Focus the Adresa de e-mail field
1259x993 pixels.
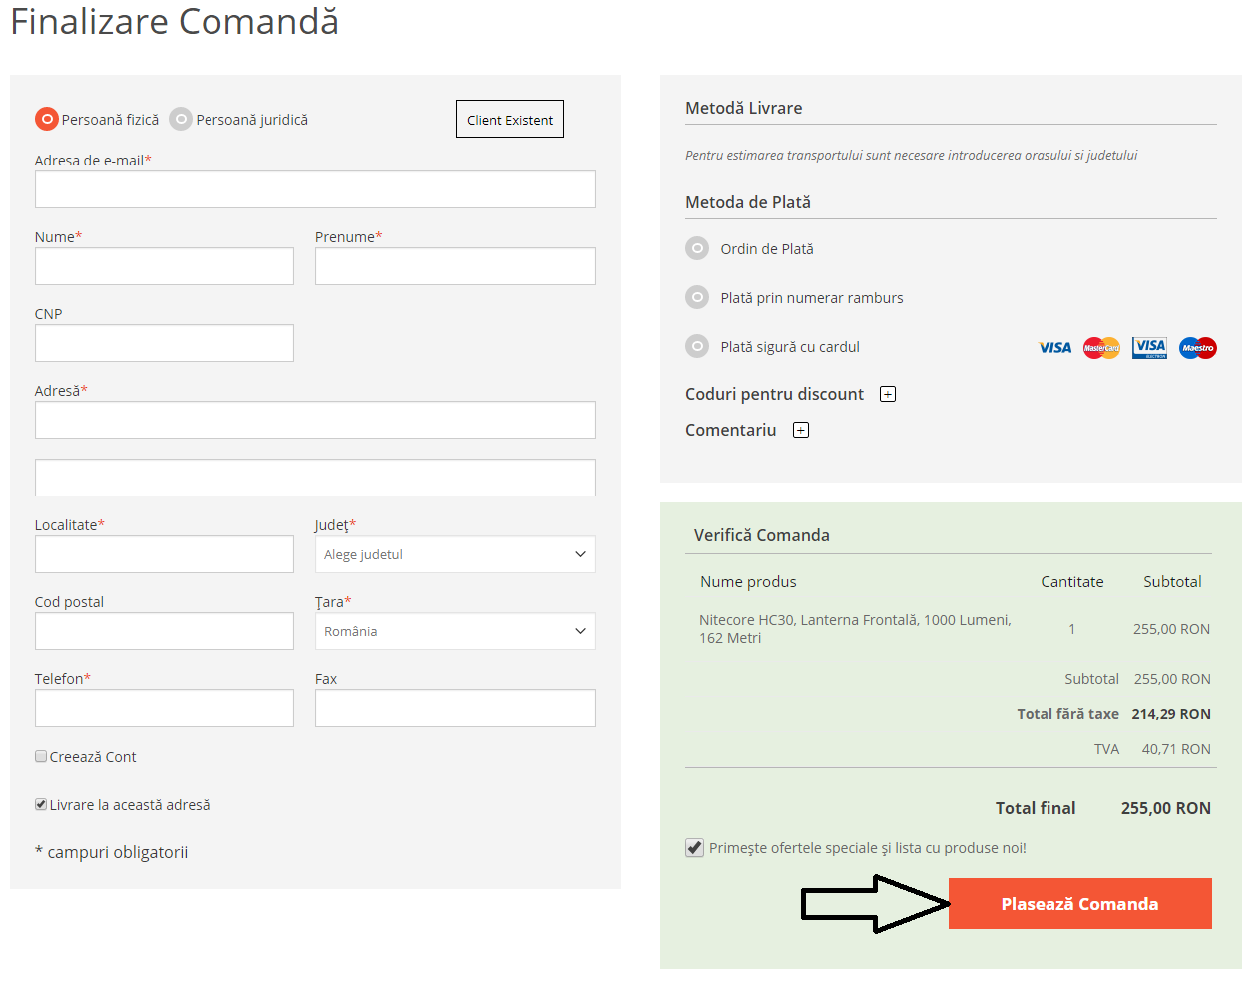point(314,190)
